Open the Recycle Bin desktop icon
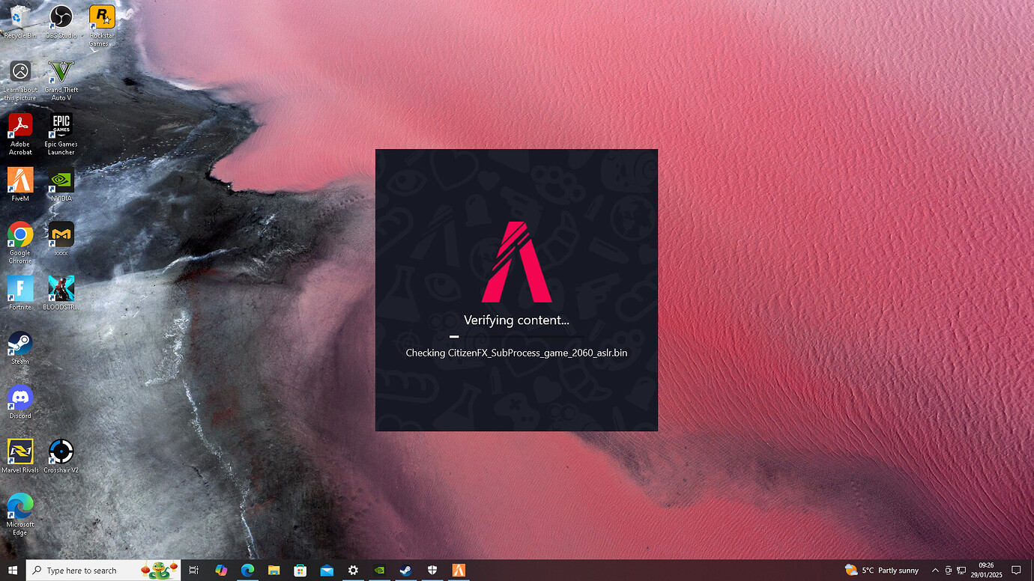Image resolution: width=1034 pixels, height=581 pixels. pos(20,21)
